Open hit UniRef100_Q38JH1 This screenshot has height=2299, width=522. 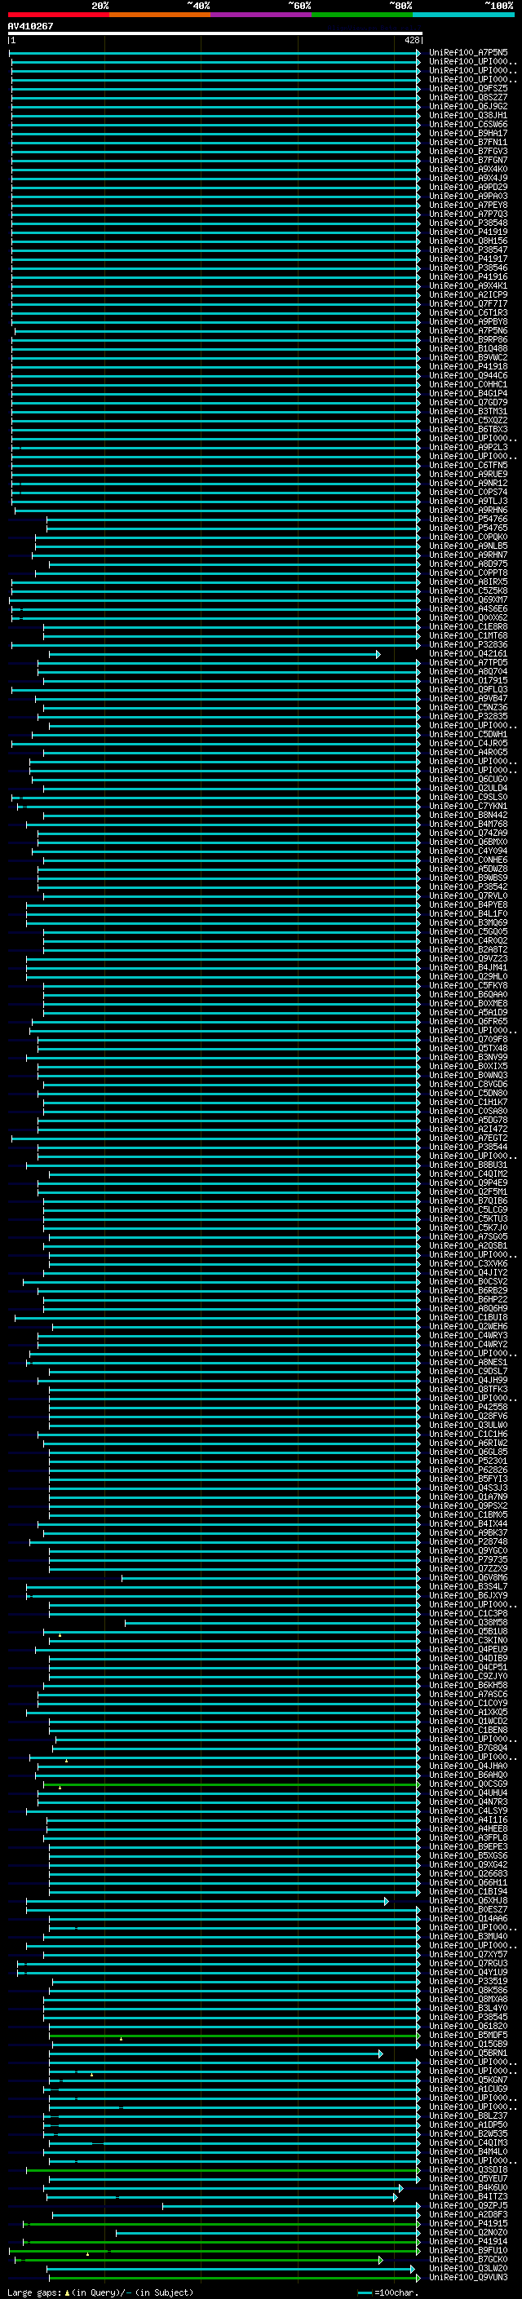point(468,115)
